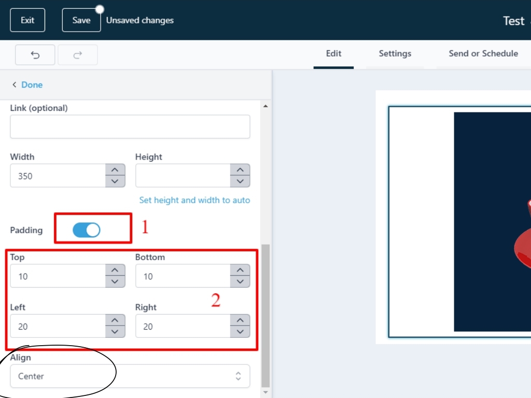Decrease Right padding with down arrow
Image resolution: width=531 pixels, height=398 pixels.
[240, 332]
